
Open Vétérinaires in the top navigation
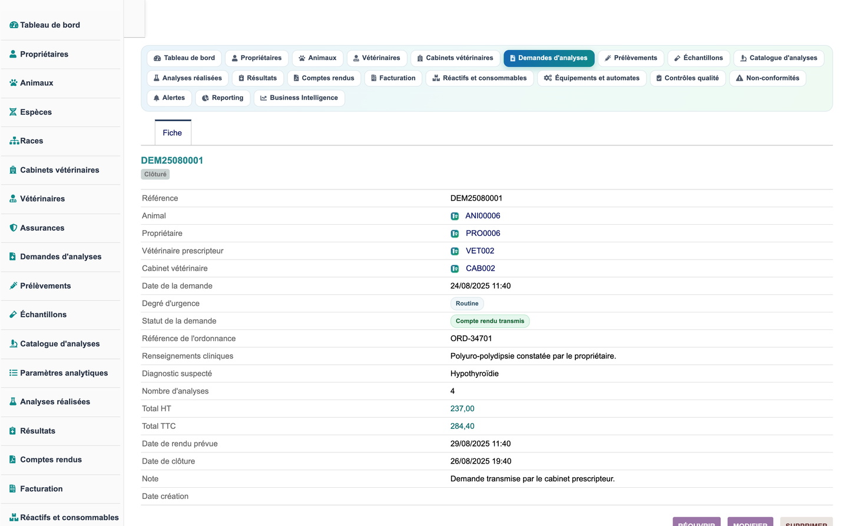(377, 58)
